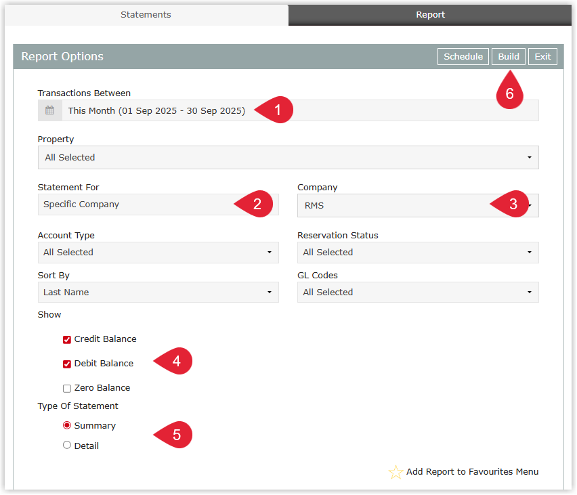577x495 pixels.
Task: Select the Detail statement type
Action: [x=67, y=446]
